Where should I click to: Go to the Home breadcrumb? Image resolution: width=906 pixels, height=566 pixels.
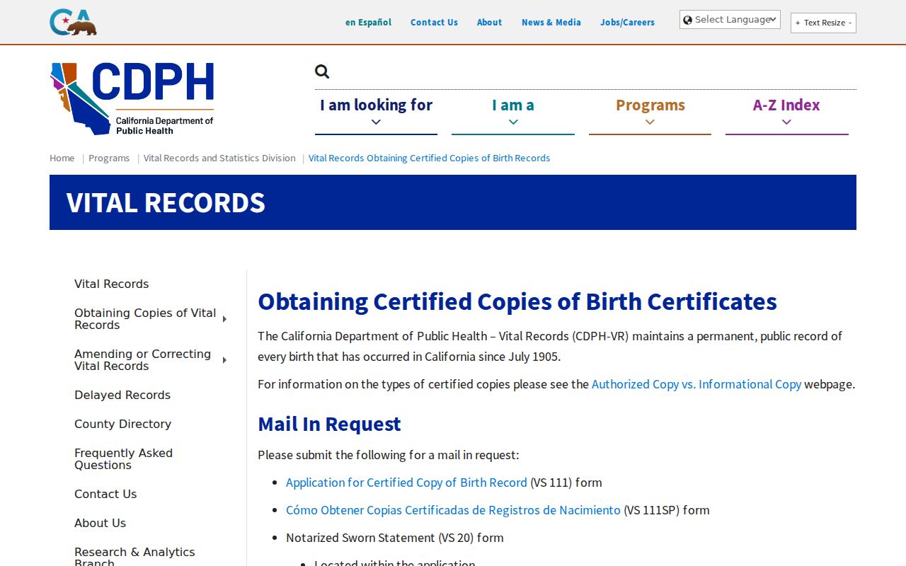[62, 158]
